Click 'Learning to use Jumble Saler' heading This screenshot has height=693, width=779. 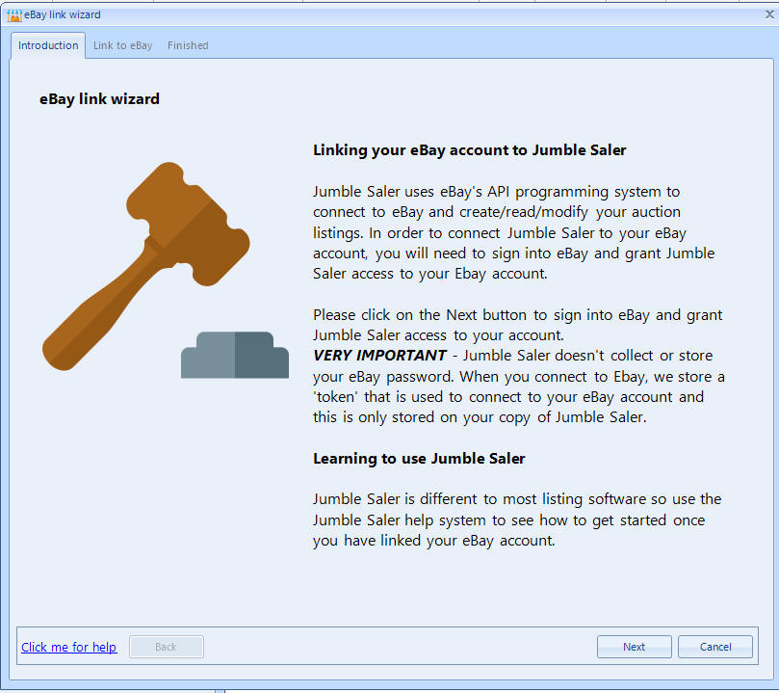pyautogui.click(x=419, y=459)
